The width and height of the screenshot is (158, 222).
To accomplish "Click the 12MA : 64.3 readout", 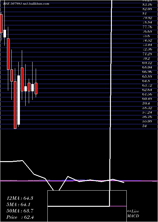I will pos(20,198).
